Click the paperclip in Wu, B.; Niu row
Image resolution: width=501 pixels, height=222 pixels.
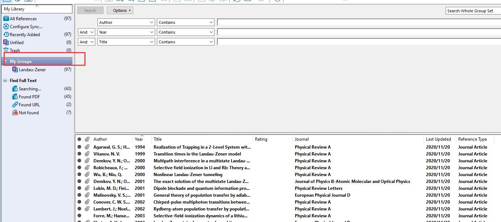pyautogui.click(x=87, y=175)
